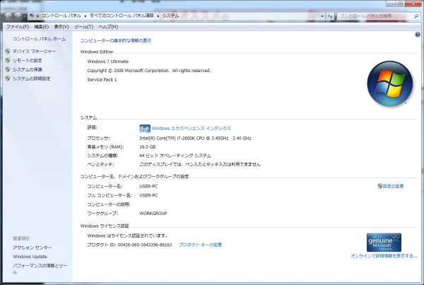This screenshot has height=285, width=424.
Task: Click USER-PC beside フル コンピューター名
Action: pos(148,195)
